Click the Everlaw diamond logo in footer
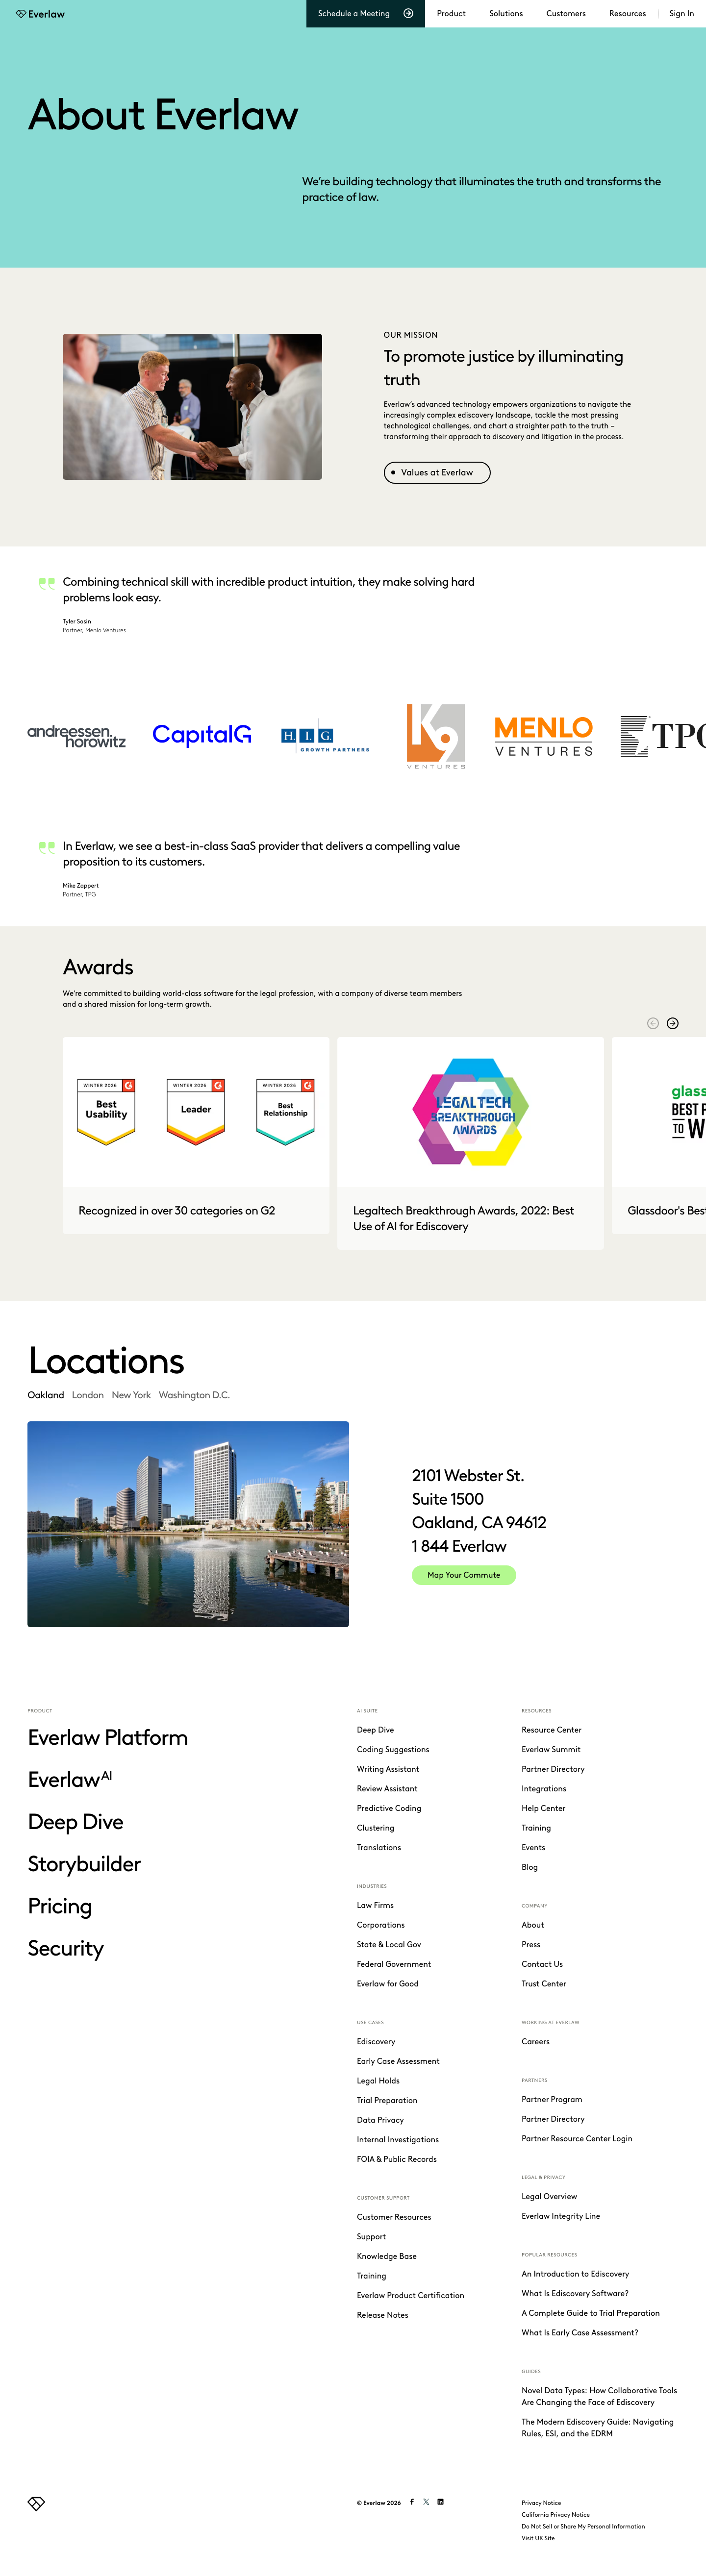706x2576 pixels. pos(37,2504)
